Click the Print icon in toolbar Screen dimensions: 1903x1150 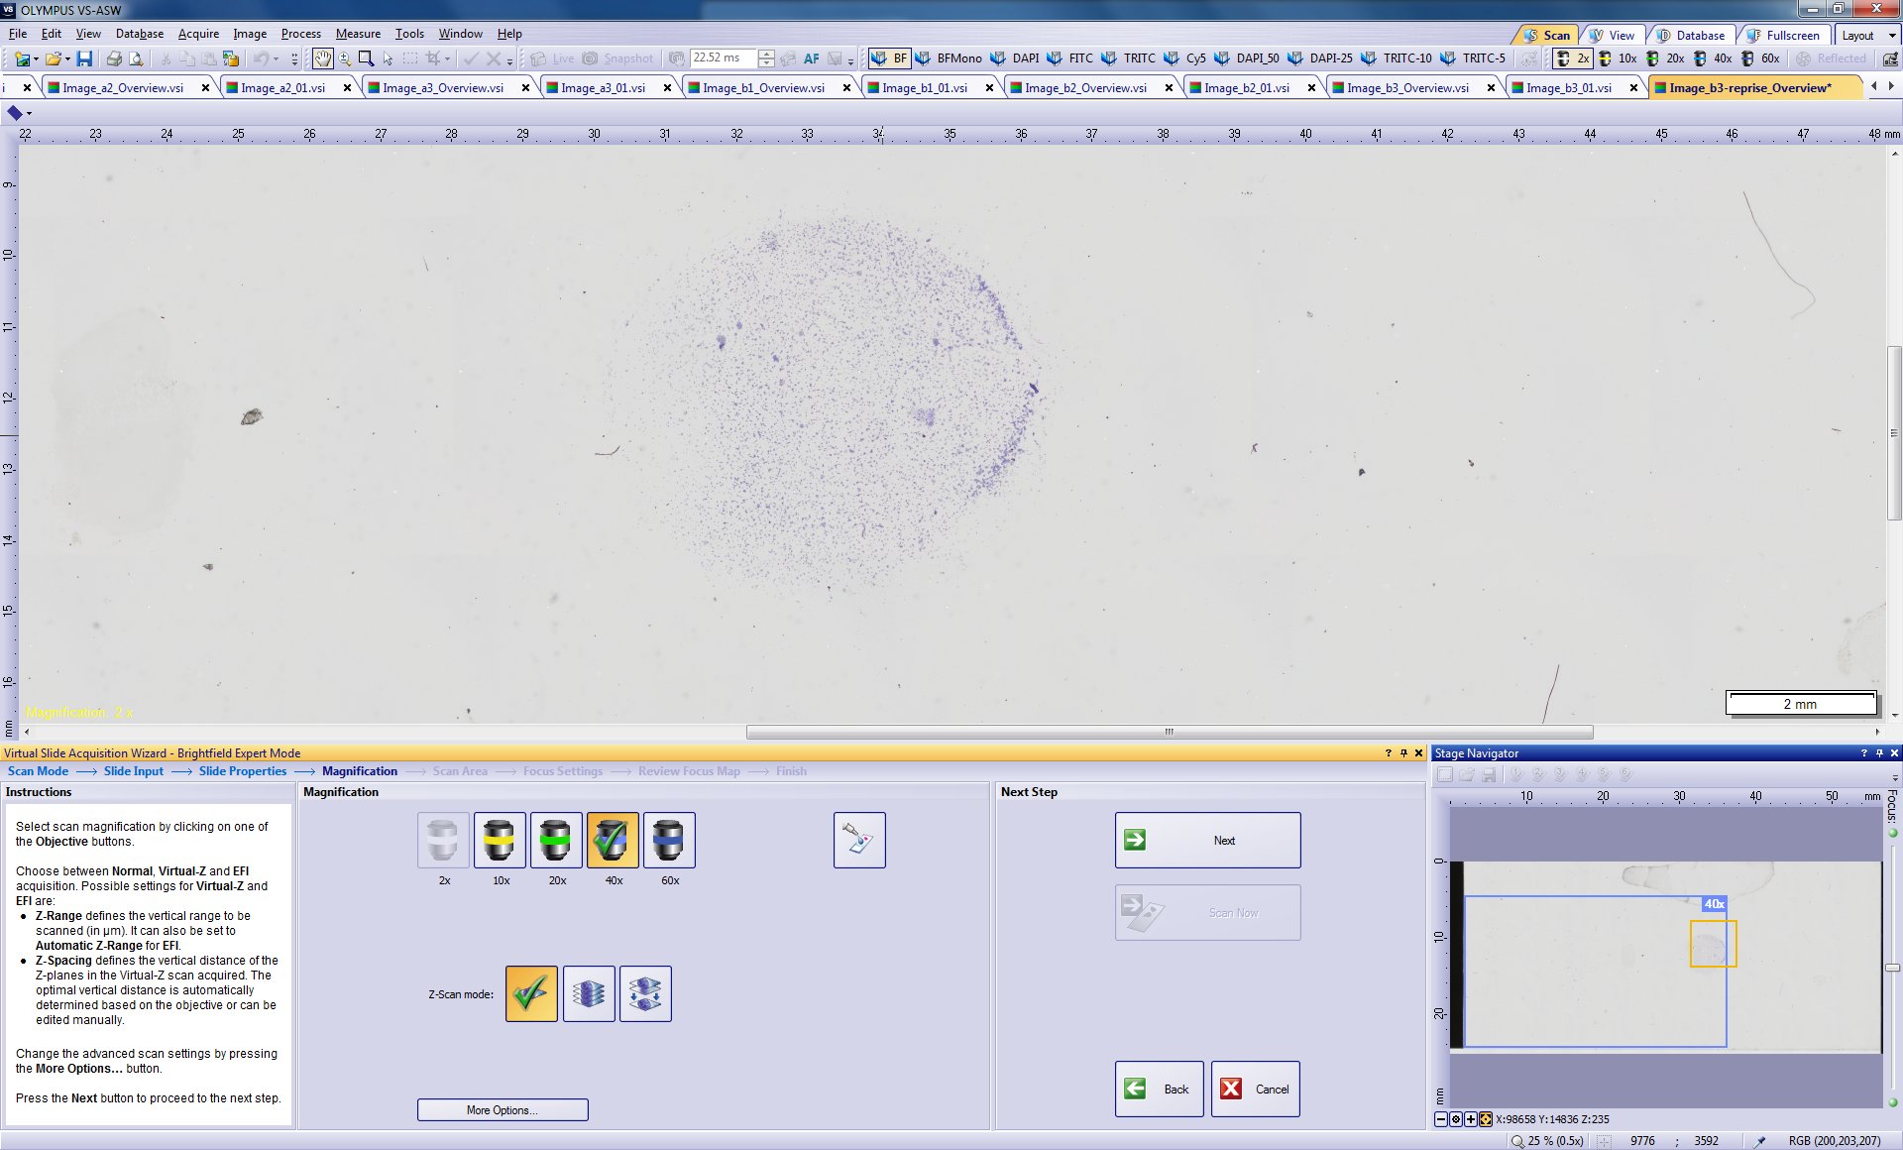(x=114, y=58)
